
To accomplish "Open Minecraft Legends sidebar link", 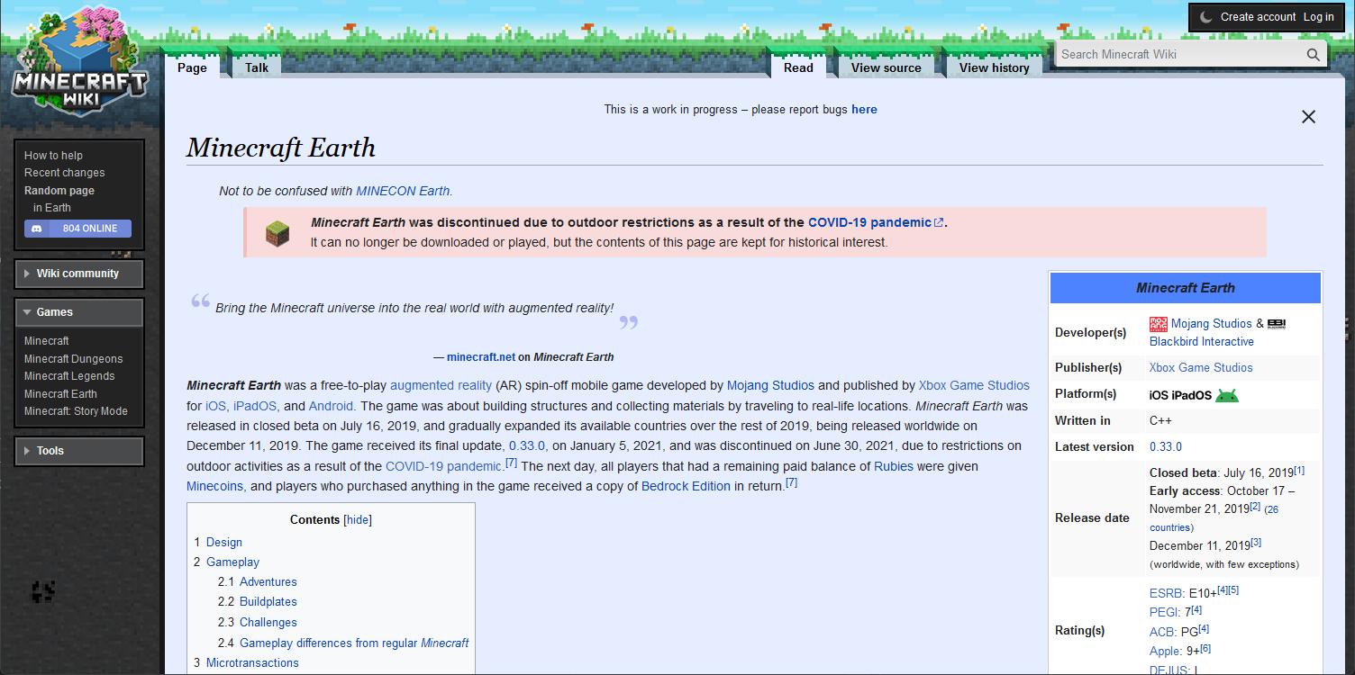I will point(69,376).
